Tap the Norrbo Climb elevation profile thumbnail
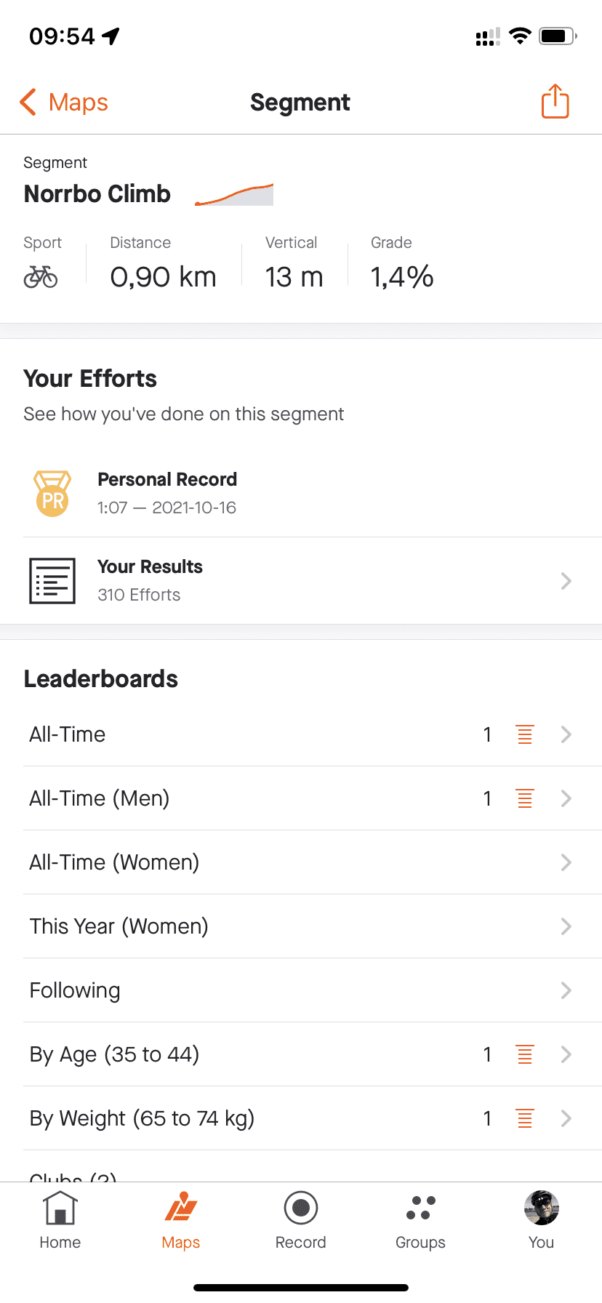 [234, 195]
